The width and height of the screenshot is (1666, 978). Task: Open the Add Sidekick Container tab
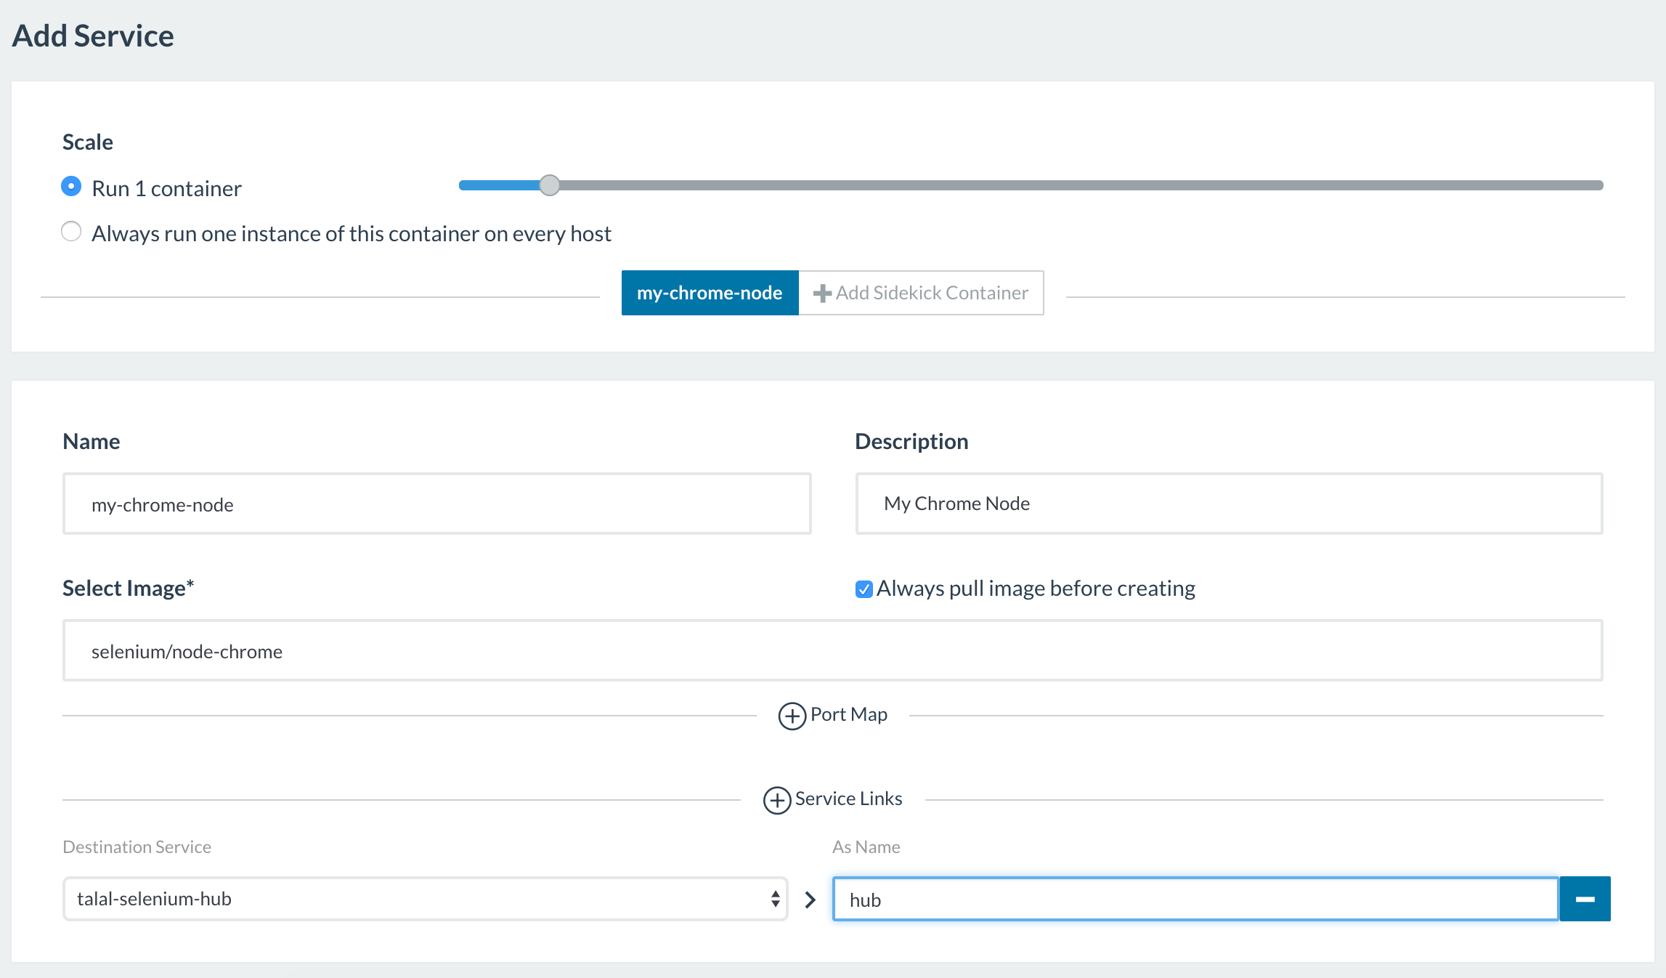[931, 293]
